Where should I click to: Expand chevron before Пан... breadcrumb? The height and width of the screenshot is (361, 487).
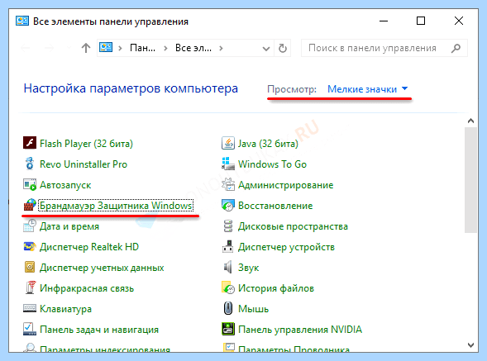120,48
